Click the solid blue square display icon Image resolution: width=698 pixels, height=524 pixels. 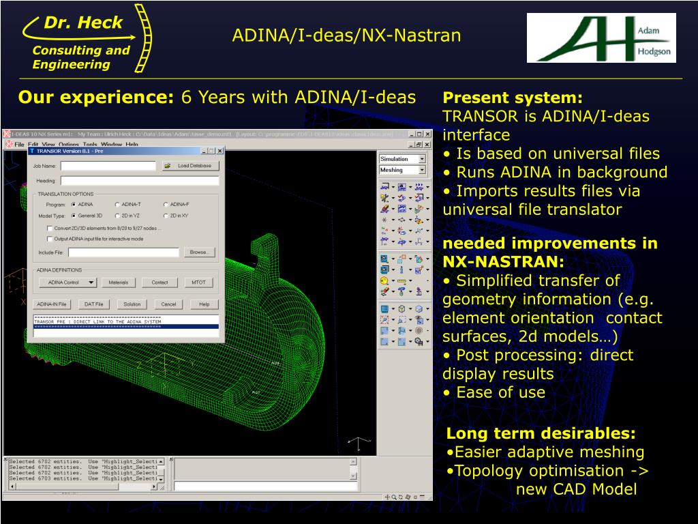pos(384,309)
